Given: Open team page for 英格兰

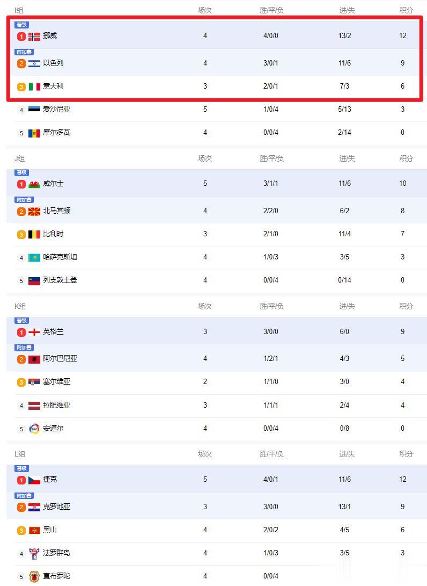Looking at the screenshot, I should pos(54,331).
